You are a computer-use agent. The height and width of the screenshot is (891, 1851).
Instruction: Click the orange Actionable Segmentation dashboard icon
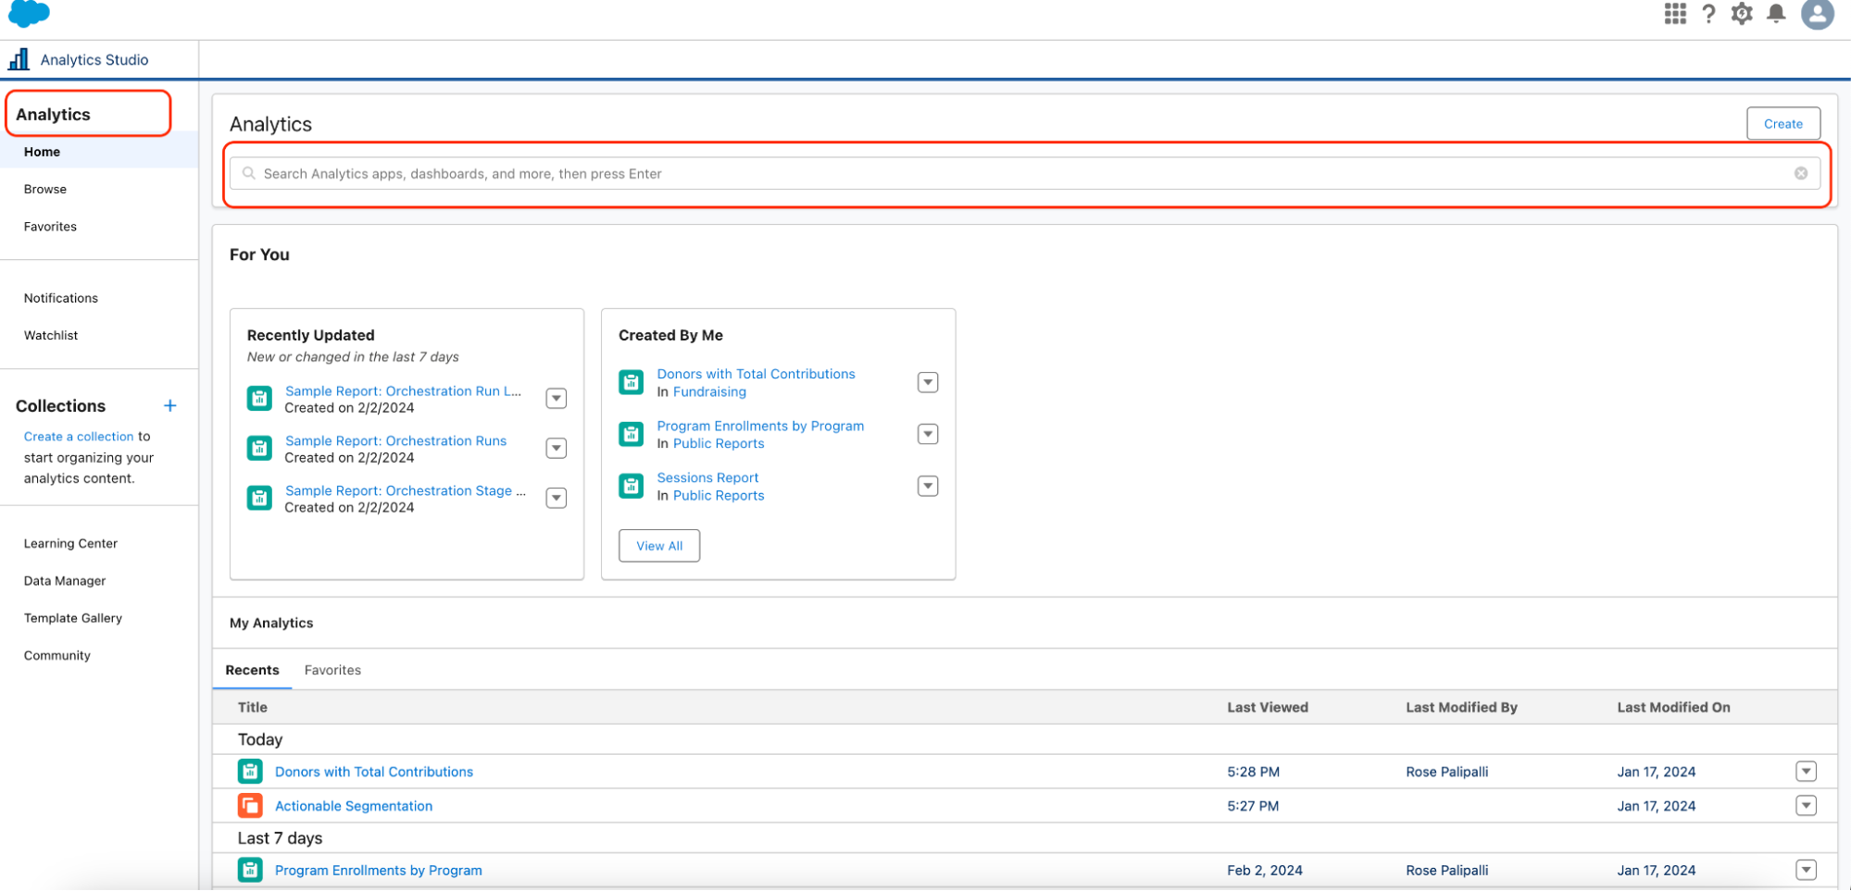point(250,806)
